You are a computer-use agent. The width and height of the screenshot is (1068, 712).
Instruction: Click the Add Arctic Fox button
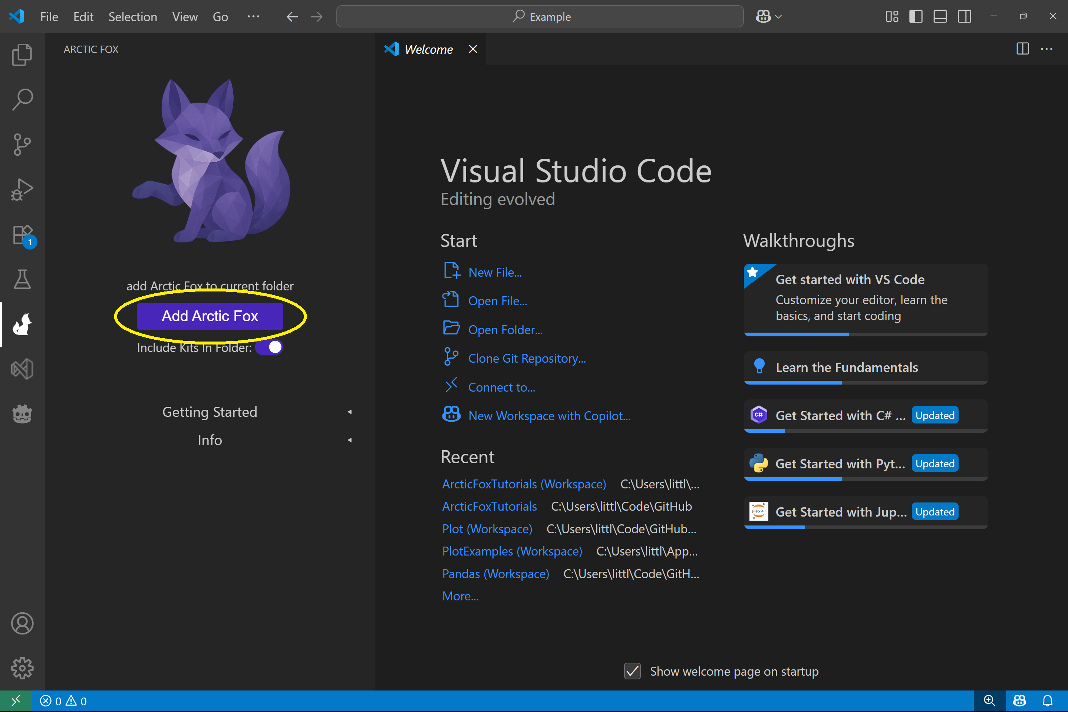210,316
